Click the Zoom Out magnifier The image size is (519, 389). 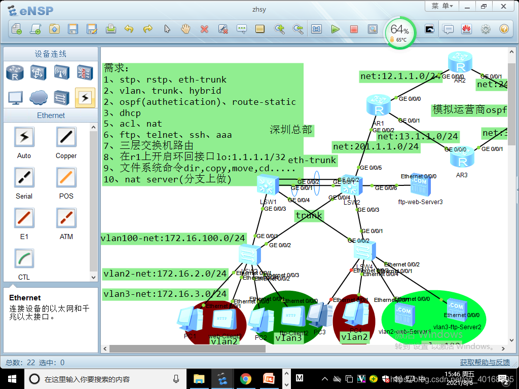point(298,29)
